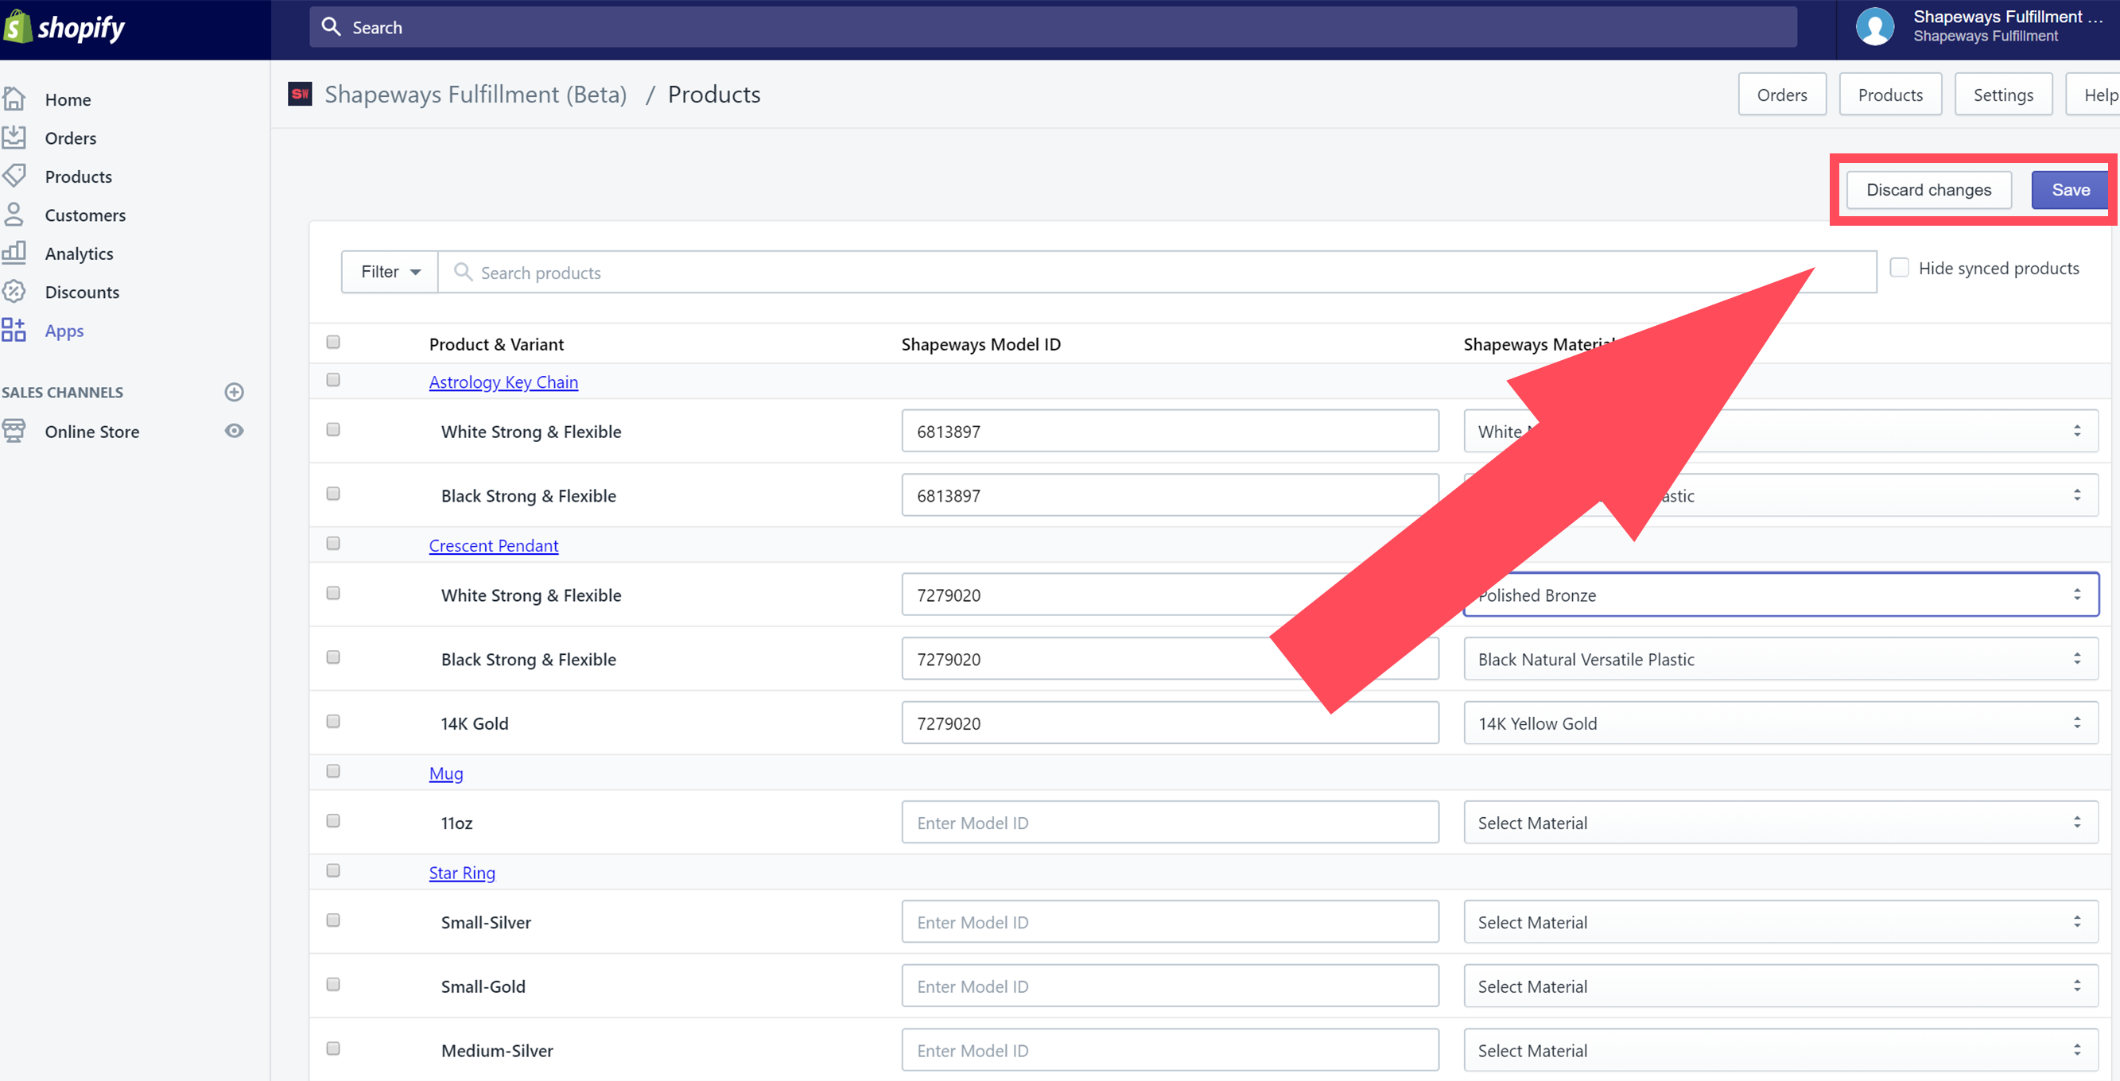Open Analytics in the sidebar
This screenshot has height=1081, width=2120.
coord(79,254)
